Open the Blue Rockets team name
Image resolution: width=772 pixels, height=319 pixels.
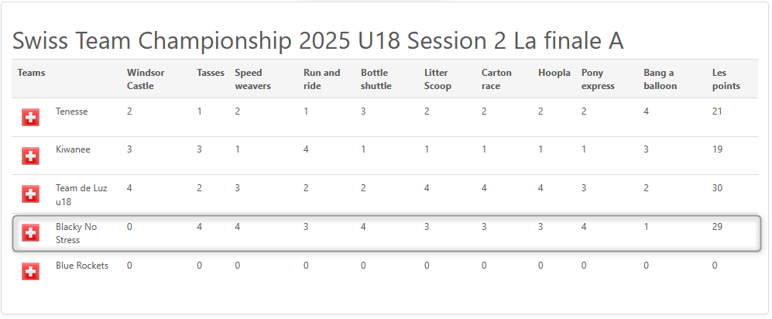(82, 266)
